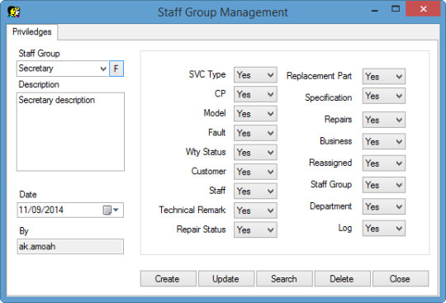Click the application icon in title bar
446x303 pixels.
(14, 12)
